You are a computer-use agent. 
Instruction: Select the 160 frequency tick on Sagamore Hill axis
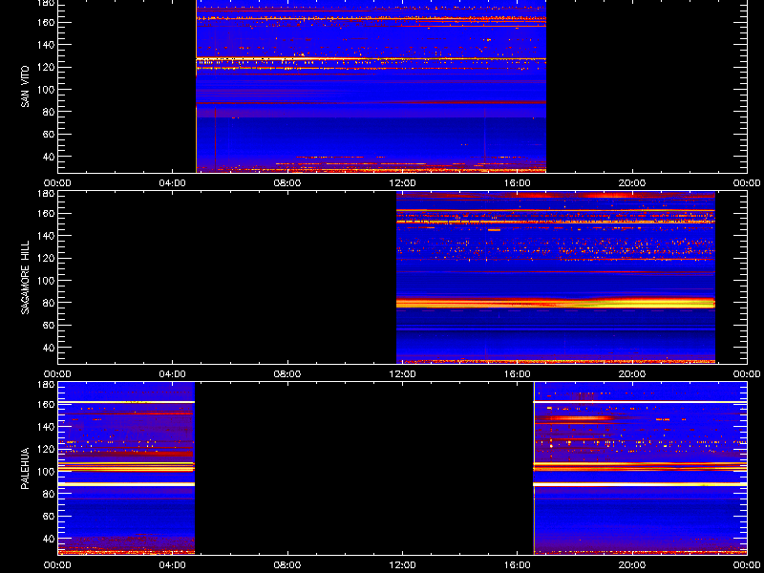tap(45, 213)
